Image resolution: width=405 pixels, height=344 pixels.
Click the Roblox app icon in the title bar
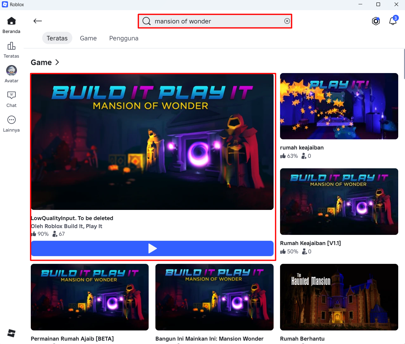[x=5, y=5]
